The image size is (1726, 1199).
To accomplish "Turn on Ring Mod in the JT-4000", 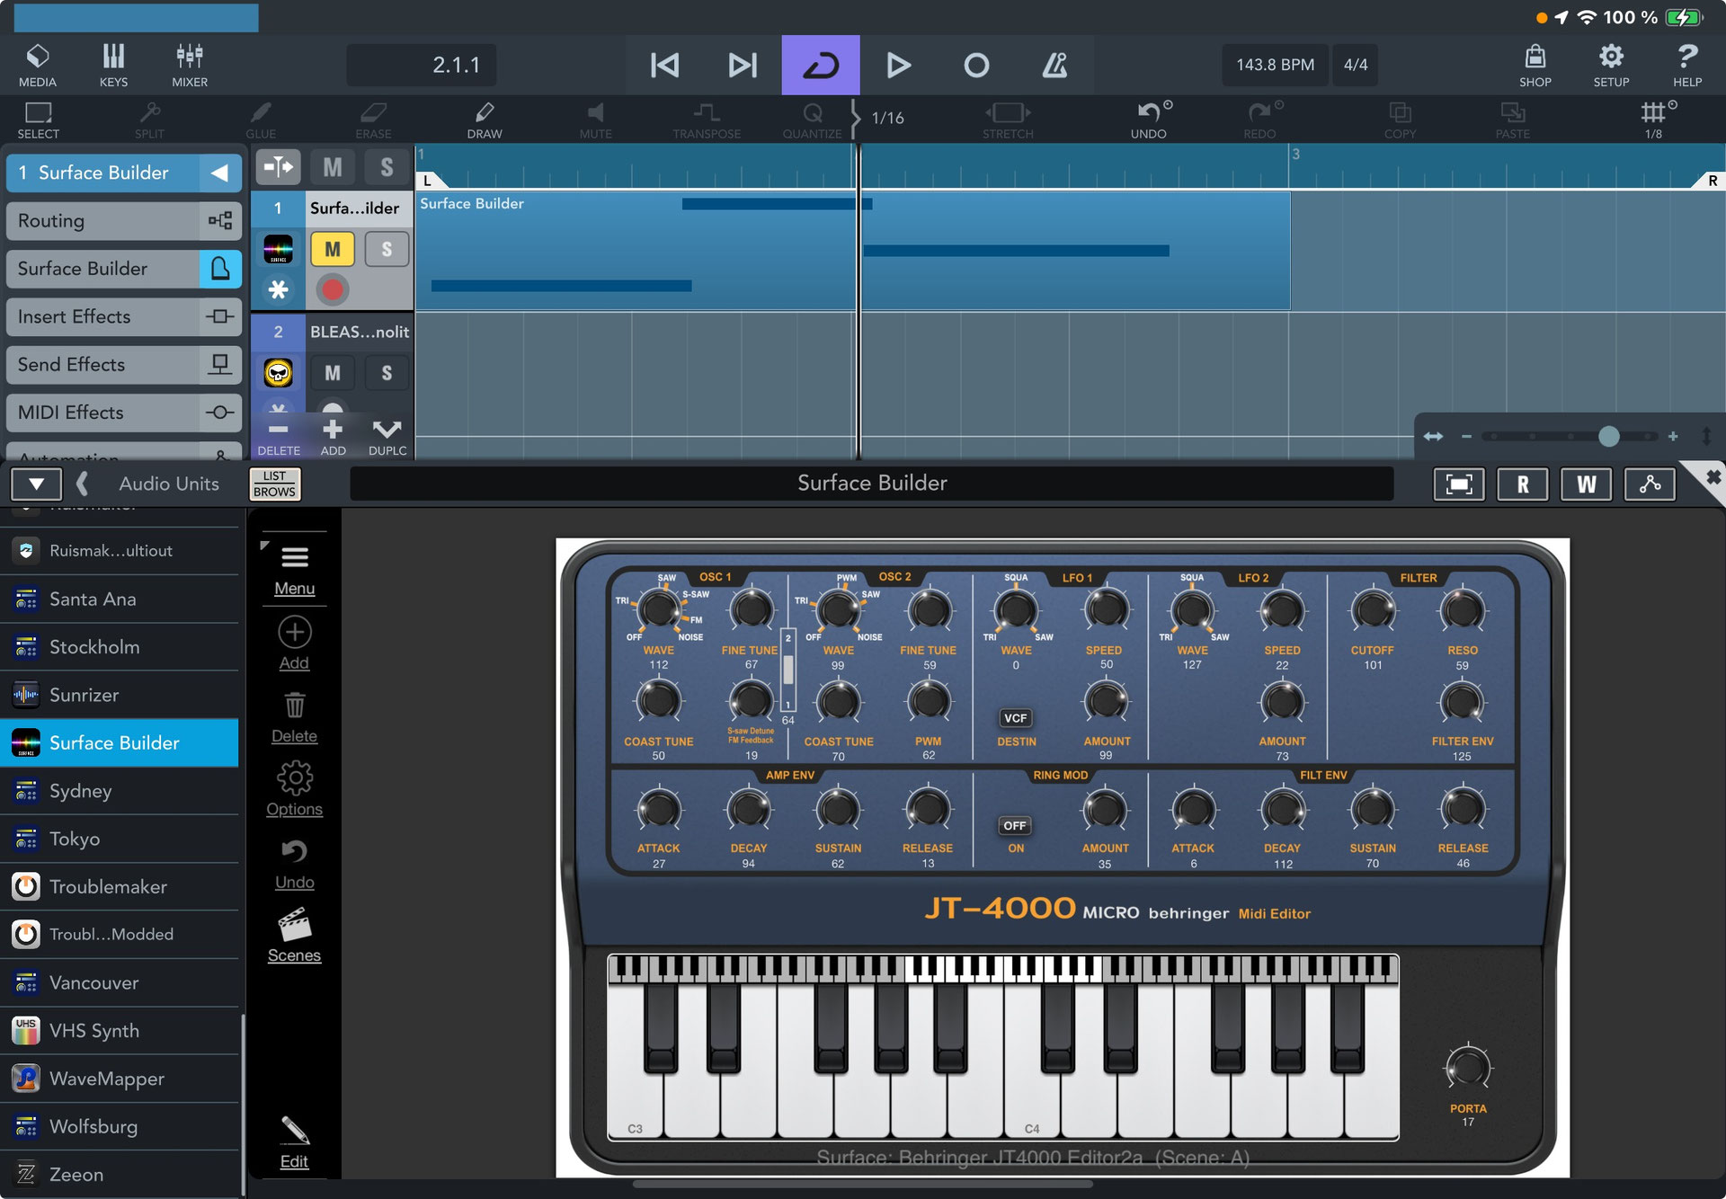I will coord(1016,825).
